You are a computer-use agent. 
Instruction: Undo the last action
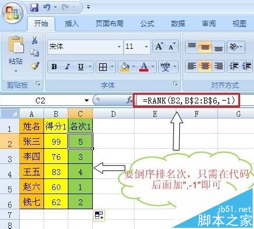[47, 8]
